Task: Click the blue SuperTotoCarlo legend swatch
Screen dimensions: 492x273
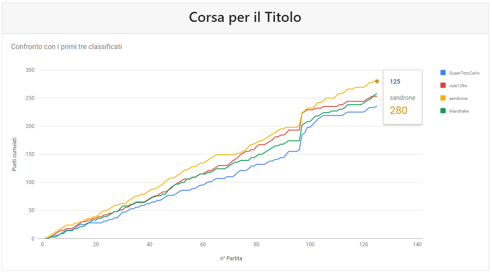Action: point(443,73)
